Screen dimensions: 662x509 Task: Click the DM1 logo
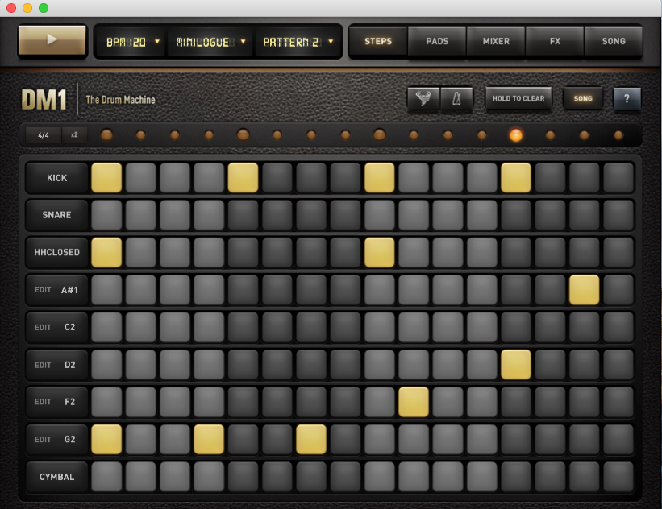click(x=44, y=100)
